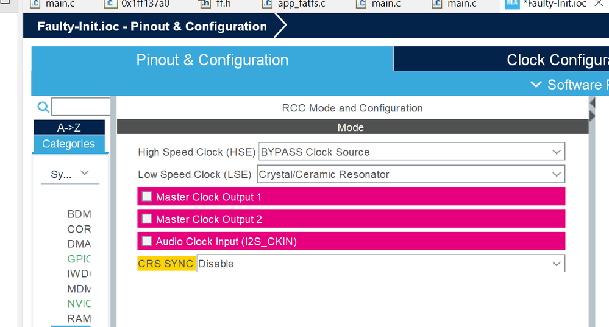Open the CRS SYNC dropdown
Image resolution: width=609 pixels, height=327 pixels.
click(x=380, y=264)
